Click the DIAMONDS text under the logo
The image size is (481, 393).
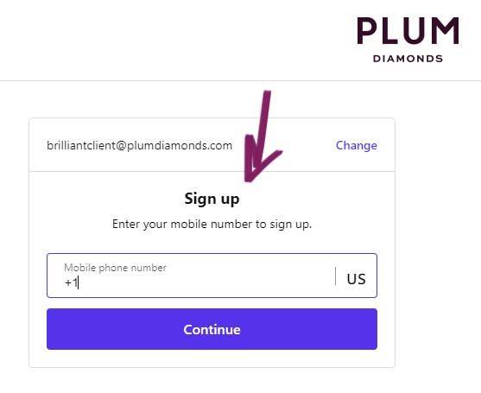tap(408, 59)
